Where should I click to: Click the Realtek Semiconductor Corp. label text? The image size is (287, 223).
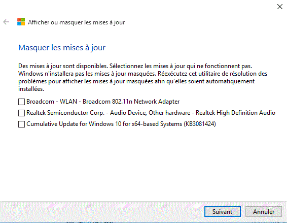[x=65, y=113]
